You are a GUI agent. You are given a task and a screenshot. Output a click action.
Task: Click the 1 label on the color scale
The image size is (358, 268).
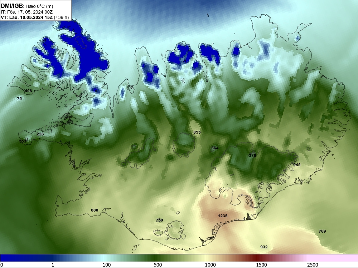53,265
